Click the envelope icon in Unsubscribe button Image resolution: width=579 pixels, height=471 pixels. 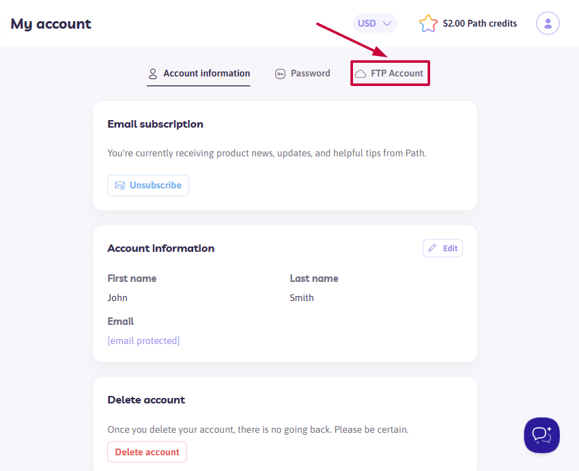pyautogui.click(x=120, y=185)
